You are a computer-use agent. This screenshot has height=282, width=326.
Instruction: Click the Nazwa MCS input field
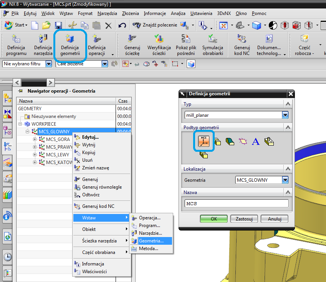[x=237, y=203]
